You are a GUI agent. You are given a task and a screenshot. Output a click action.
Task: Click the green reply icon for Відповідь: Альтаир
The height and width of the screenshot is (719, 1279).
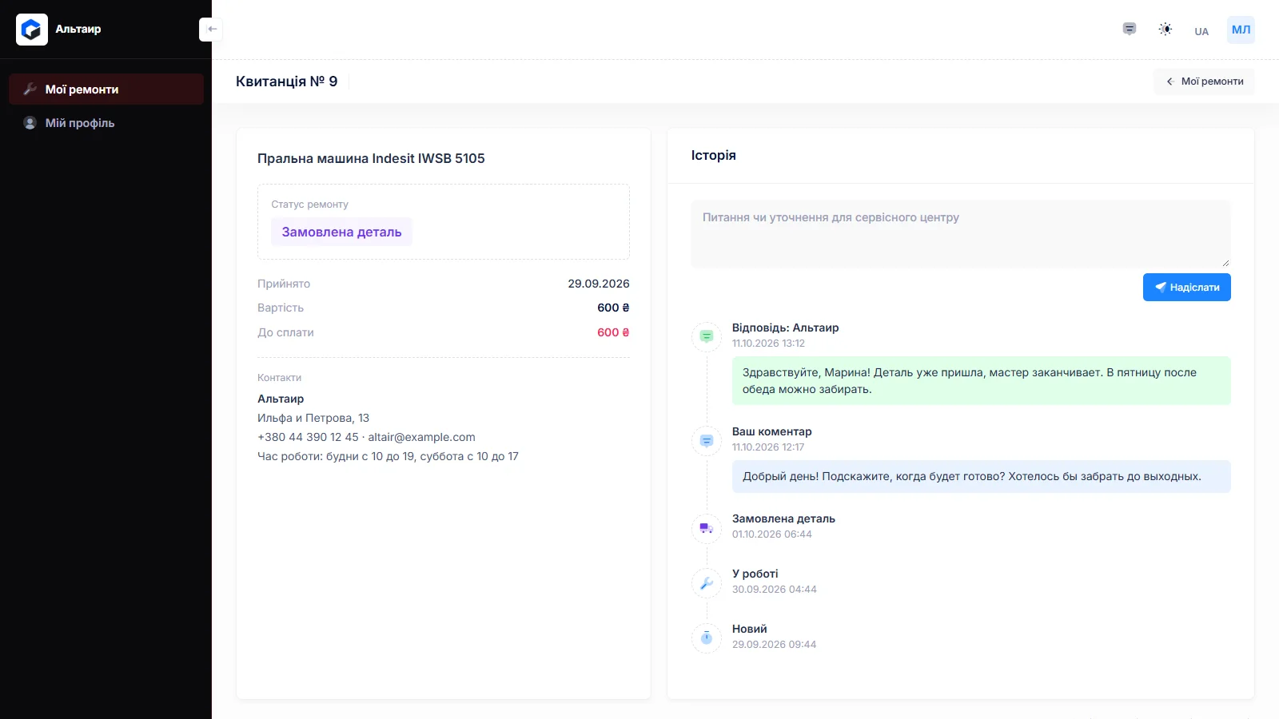(707, 336)
